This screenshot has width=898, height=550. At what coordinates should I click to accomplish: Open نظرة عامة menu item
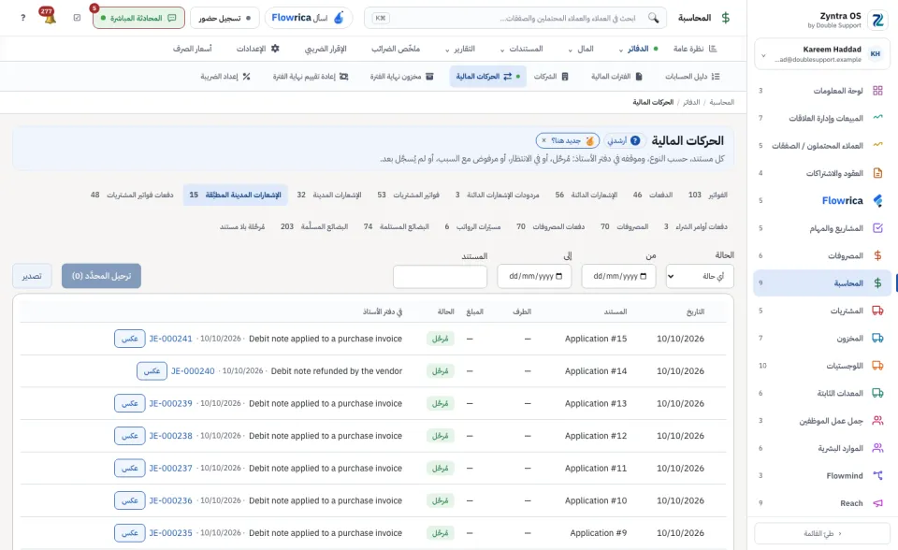[x=695, y=49]
